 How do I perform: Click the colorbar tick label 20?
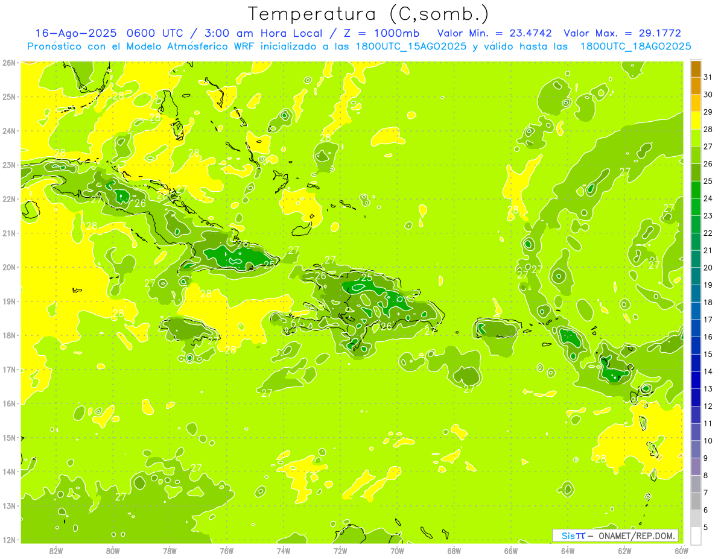[x=708, y=268]
